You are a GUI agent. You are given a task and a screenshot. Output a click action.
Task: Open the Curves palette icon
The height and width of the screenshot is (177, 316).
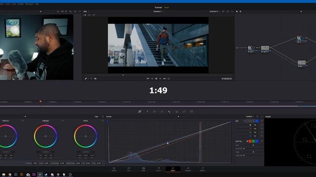point(140,112)
